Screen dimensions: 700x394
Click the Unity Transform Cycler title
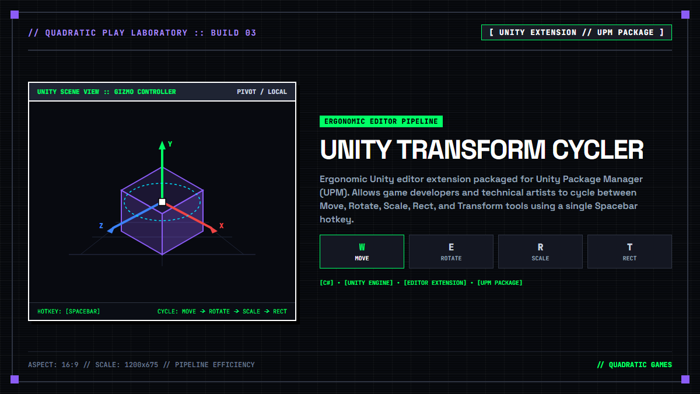pos(482,150)
